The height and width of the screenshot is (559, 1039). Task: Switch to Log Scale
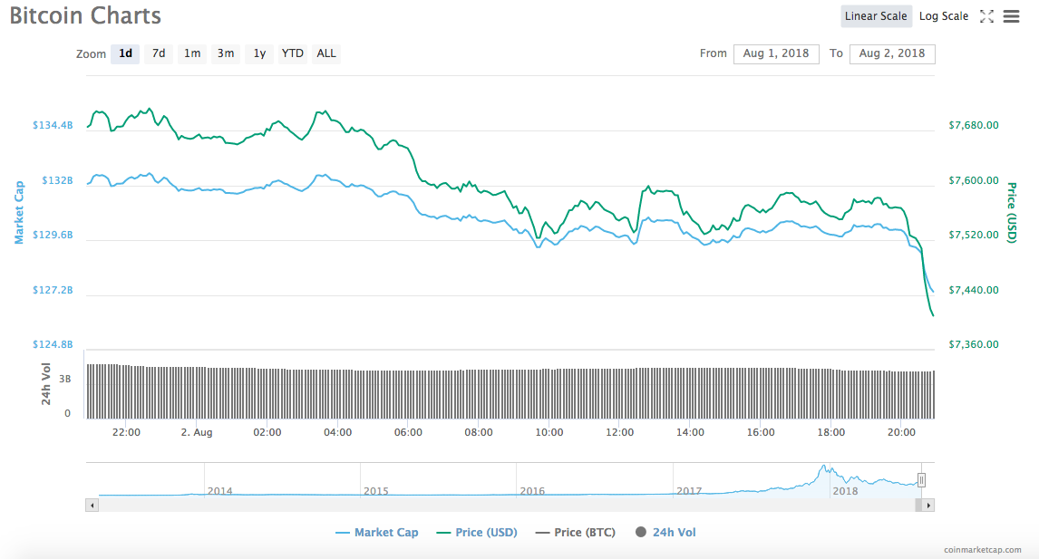[x=944, y=16]
